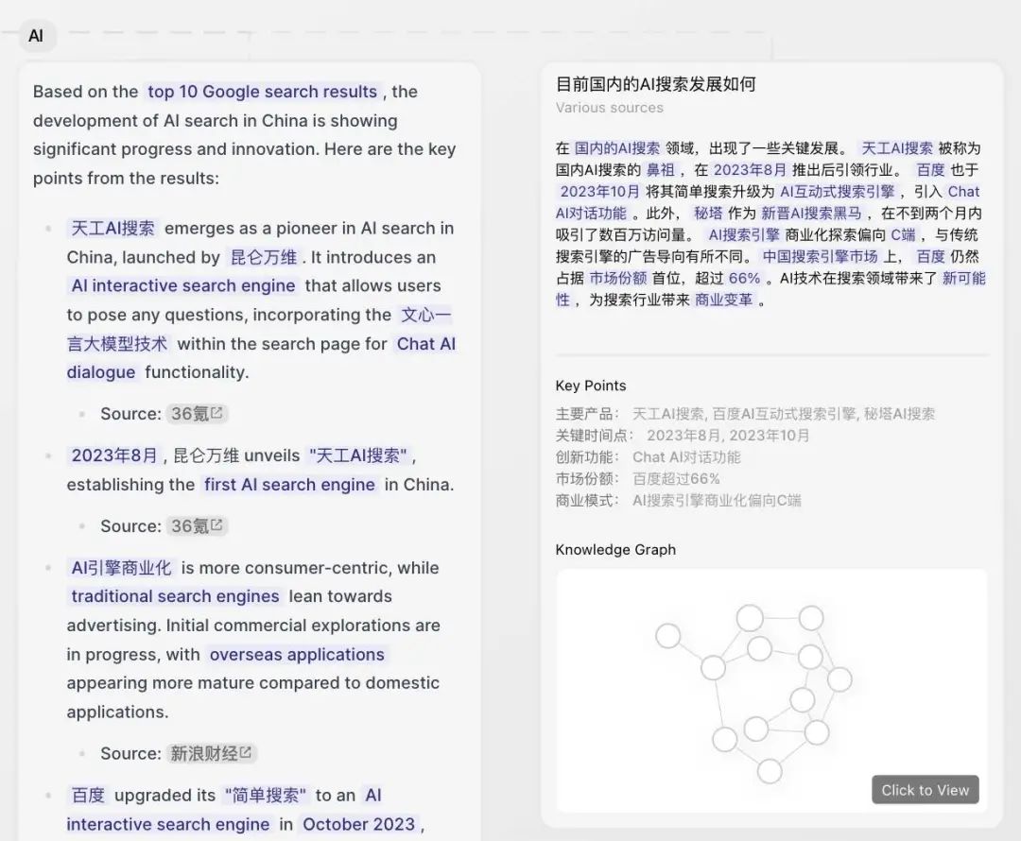Image resolution: width=1021 pixels, height=841 pixels.
Task: Open the 36氪 source link below first AI search engine
Action: pos(197,526)
